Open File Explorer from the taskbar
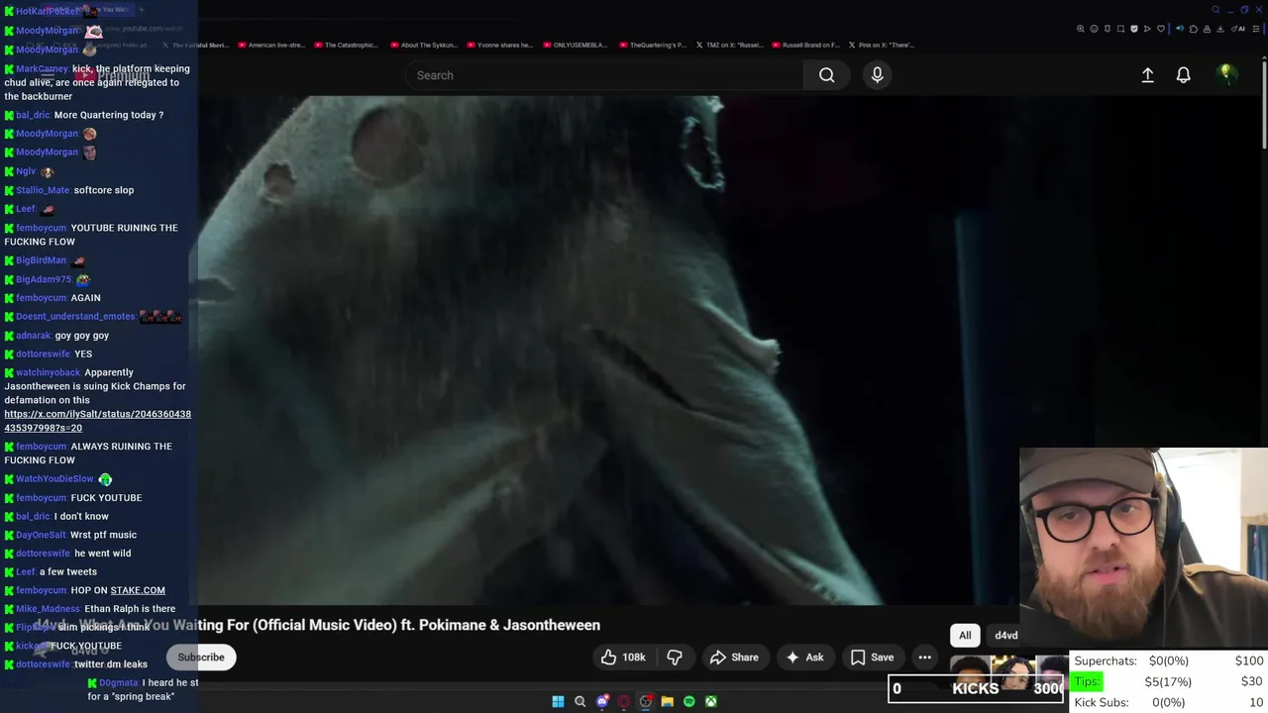This screenshot has height=713, width=1268. [x=668, y=701]
